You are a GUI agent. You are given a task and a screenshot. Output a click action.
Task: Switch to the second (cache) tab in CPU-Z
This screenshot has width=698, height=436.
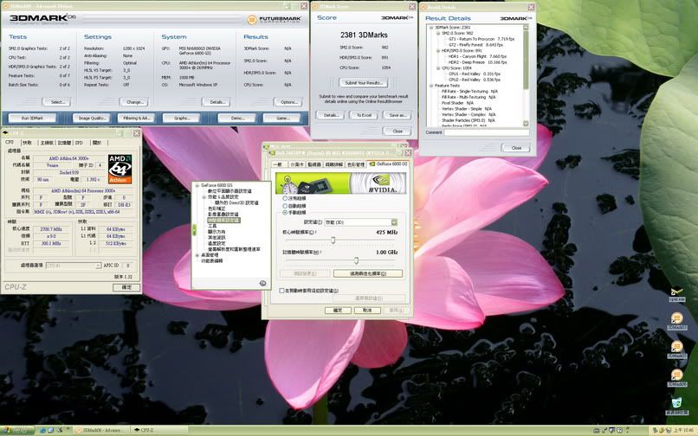click(28, 143)
